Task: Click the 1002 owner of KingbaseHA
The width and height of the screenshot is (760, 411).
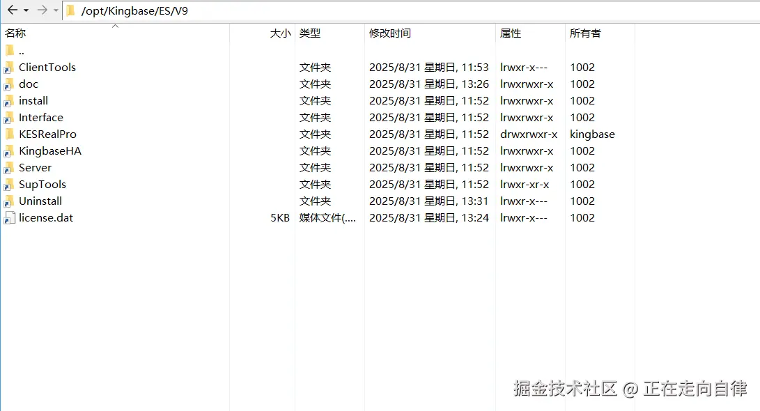Action: point(582,151)
